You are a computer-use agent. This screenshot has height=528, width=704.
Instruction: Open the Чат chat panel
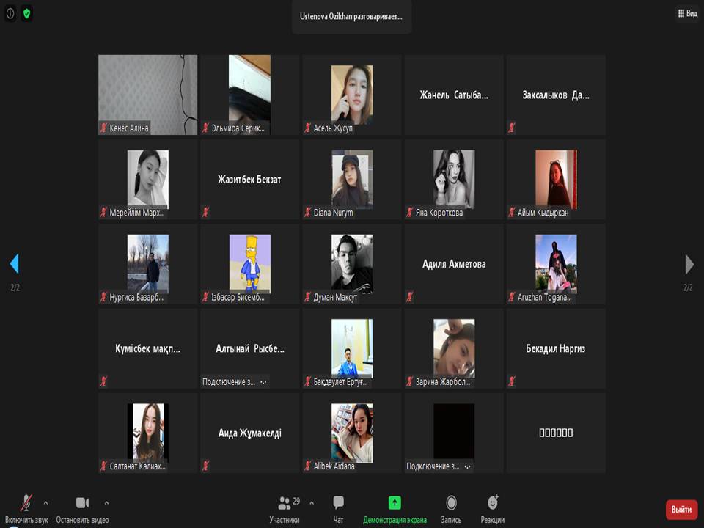[338, 503]
